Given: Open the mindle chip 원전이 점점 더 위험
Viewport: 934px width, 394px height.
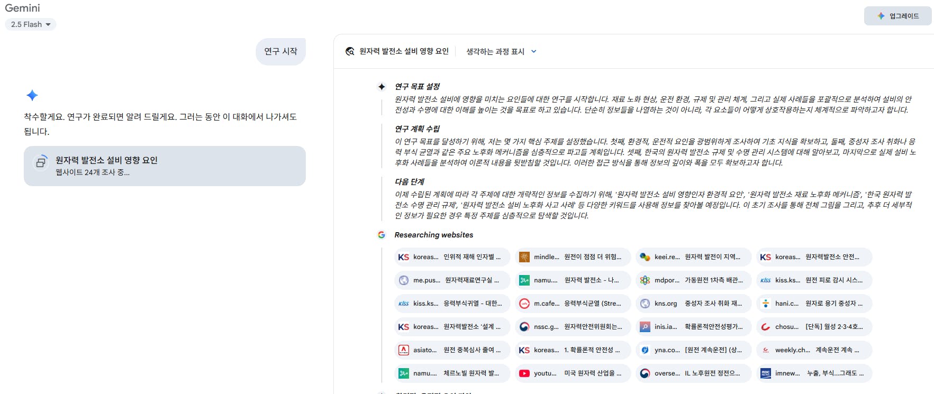Looking at the screenshot, I should tap(573, 257).
